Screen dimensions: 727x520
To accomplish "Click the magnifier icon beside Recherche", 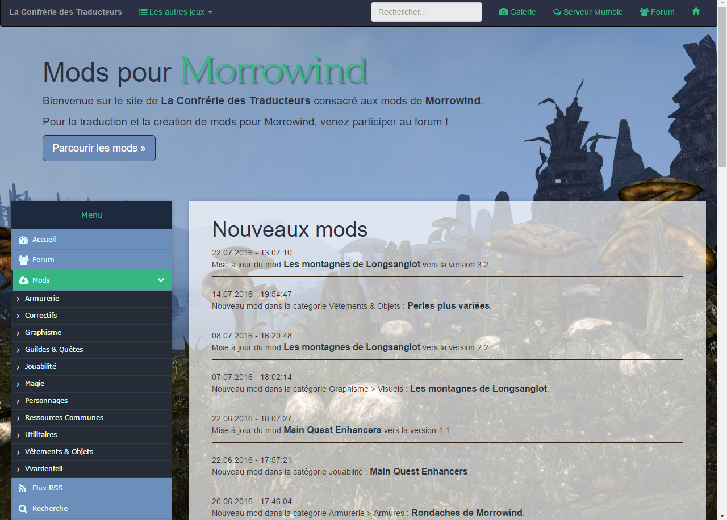I will click(23, 509).
